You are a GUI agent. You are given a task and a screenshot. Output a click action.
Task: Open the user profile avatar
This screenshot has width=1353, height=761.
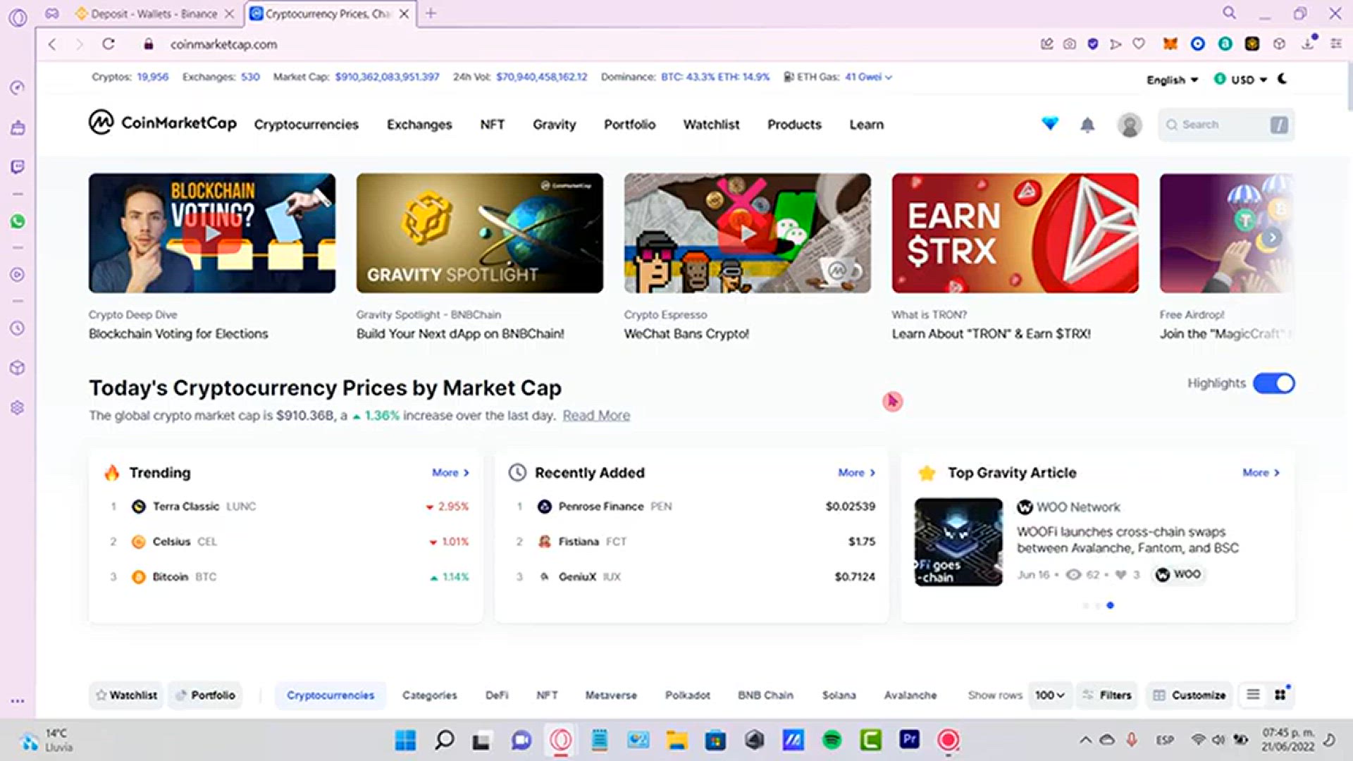click(x=1130, y=125)
